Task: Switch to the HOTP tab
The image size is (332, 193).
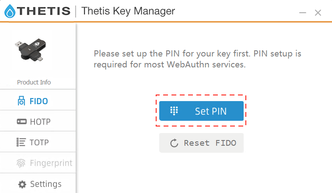Action: 40,122
